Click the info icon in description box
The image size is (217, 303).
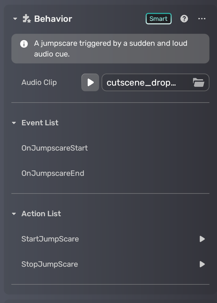pyautogui.click(x=24, y=44)
